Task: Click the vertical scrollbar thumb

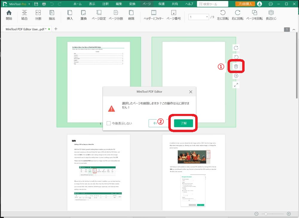Action: pyautogui.click(x=297, y=65)
